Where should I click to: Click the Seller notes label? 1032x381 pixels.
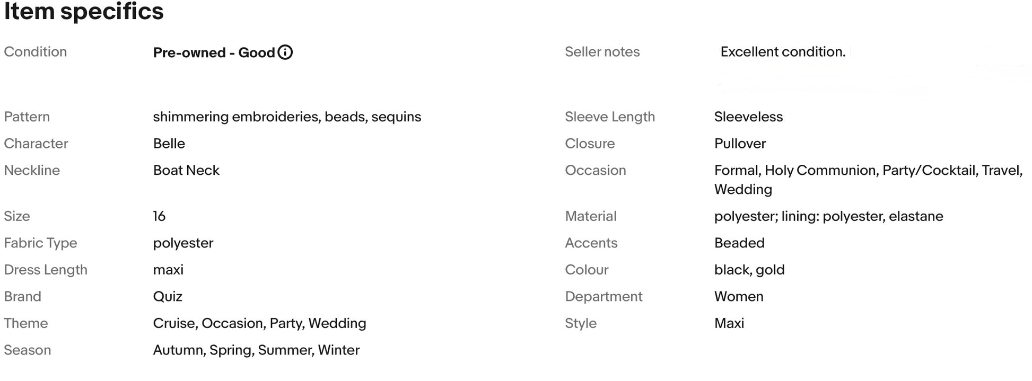602,52
